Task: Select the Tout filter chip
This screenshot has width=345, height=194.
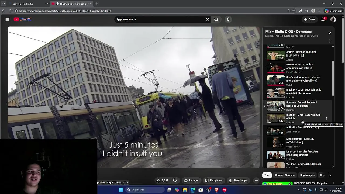Action: [x=267, y=175]
